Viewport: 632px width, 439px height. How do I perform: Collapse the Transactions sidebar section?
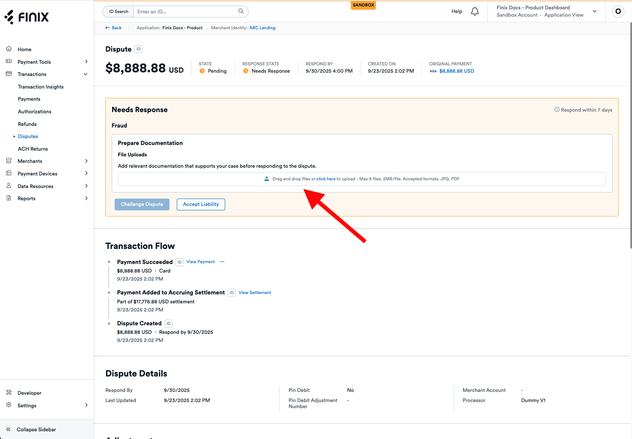[x=86, y=74]
